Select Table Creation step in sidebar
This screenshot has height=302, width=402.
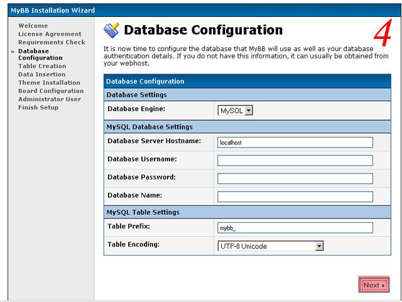tap(42, 66)
